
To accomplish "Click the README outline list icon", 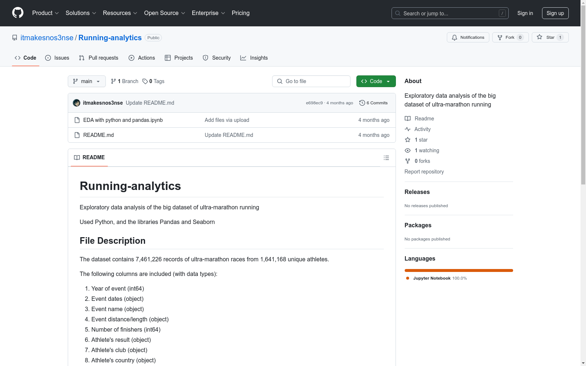I will tap(386, 158).
